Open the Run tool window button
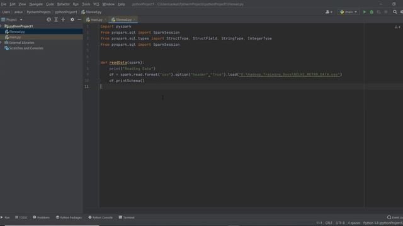403x226 pixels. (5, 217)
